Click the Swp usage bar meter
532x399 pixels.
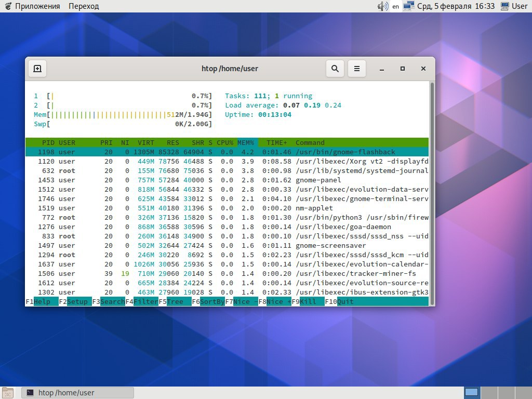click(x=123, y=124)
